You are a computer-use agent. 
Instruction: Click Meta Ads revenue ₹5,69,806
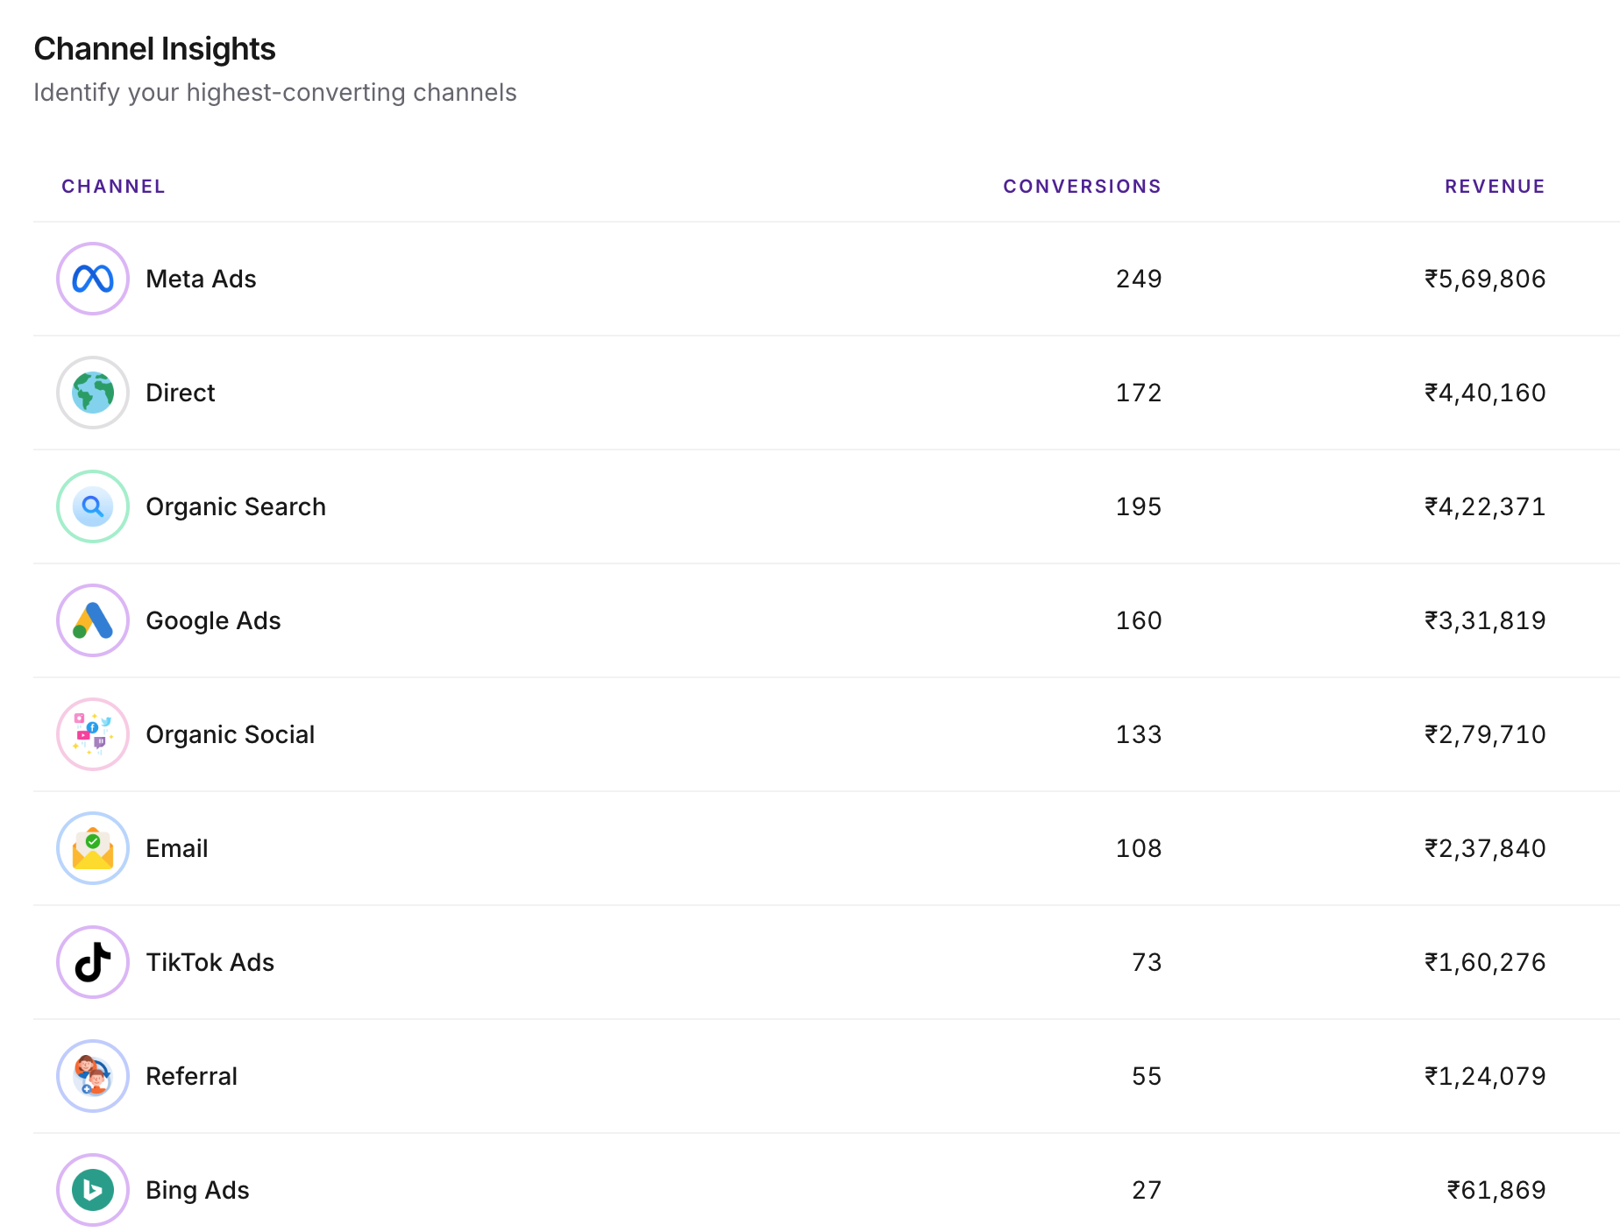tap(1485, 279)
